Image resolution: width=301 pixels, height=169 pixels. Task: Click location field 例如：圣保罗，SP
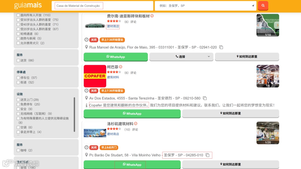point(205,6)
